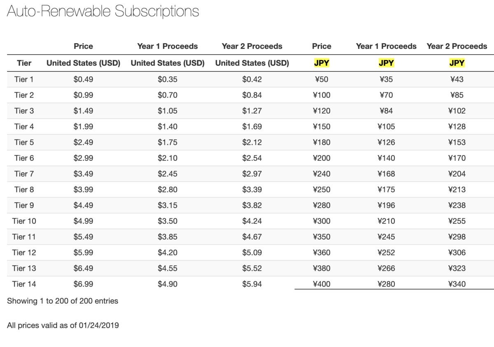Click the 'All prices valid as of 01/24/2019' note
The width and height of the screenshot is (494, 347).
point(63,326)
